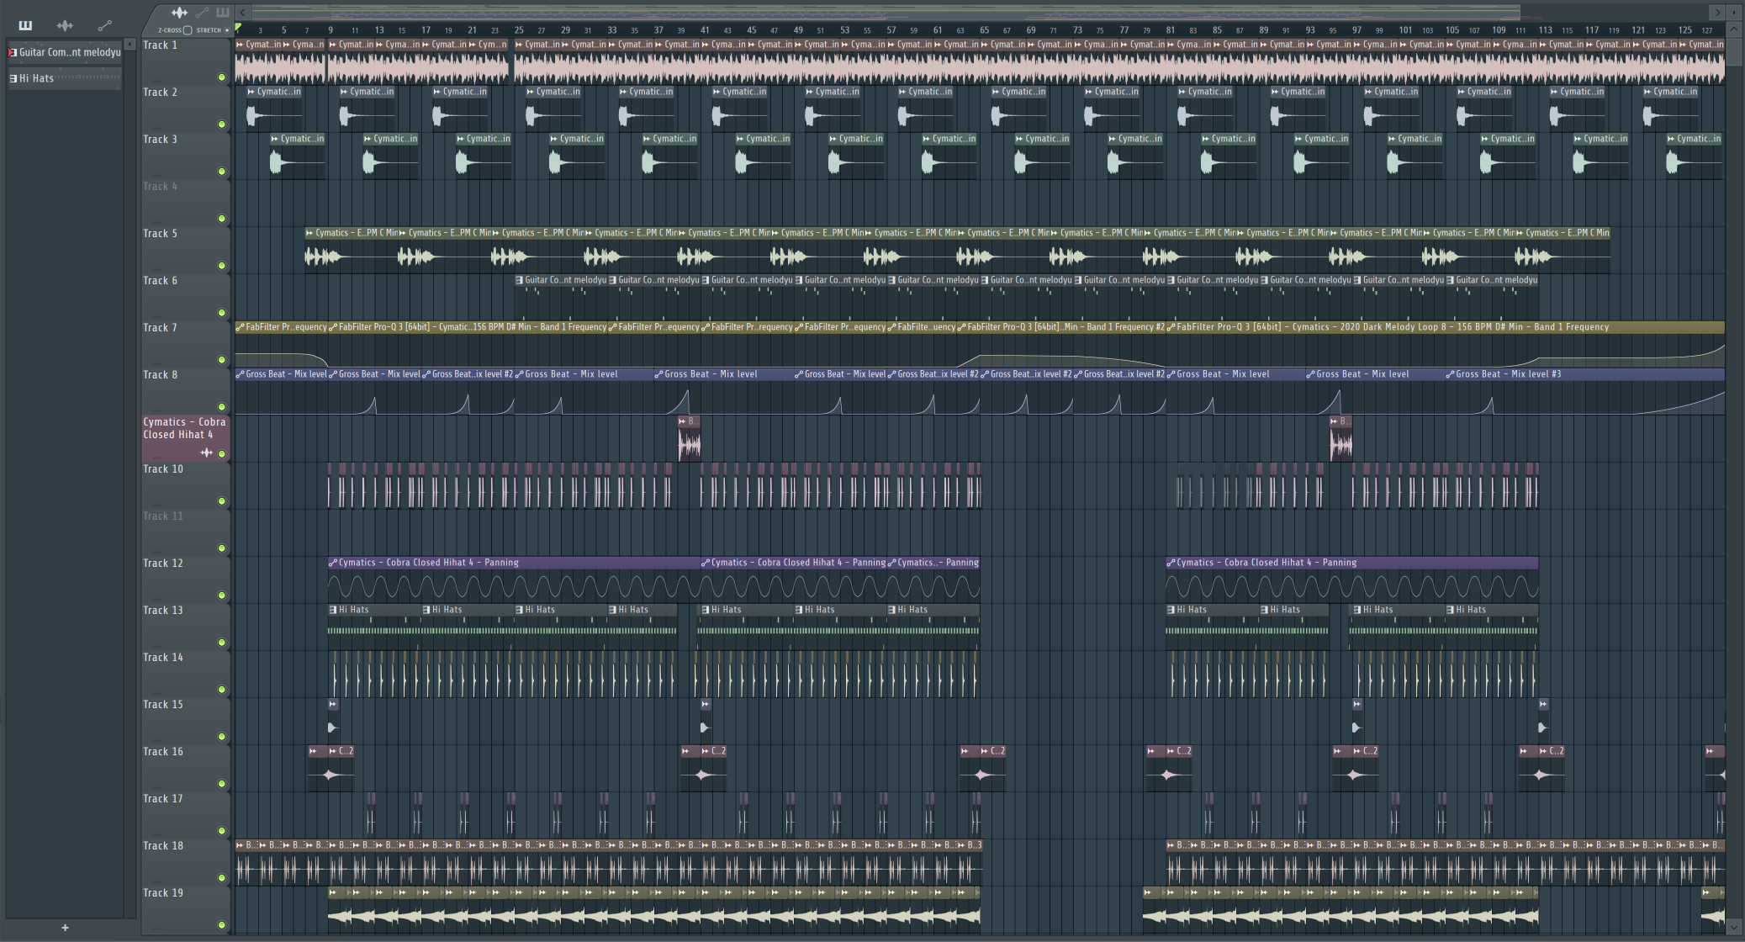
Task: Click the picker panel scroll handle button
Action: point(130,44)
